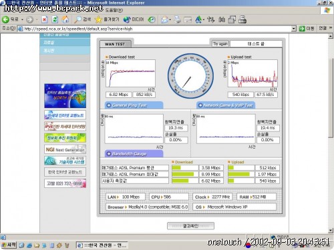Open the 자료실 sidebar menu item

pos(65,42)
